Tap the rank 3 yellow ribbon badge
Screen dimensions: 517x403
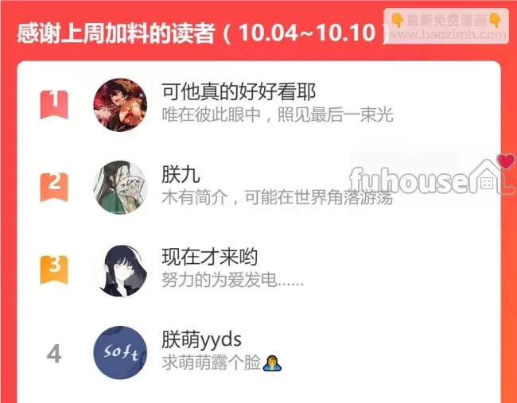pyautogui.click(x=54, y=269)
